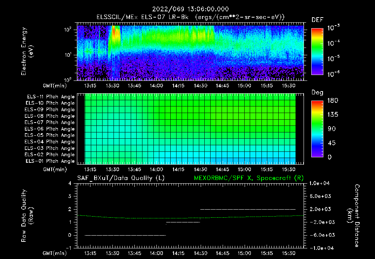Screen dimensions: 375x259
Task: Click the Deg pitch angle color bar
Action: (x=318, y=129)
